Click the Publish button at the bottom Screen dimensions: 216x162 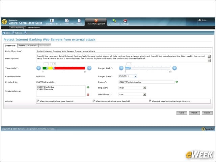pyautogui.click(x=194, y=113)
